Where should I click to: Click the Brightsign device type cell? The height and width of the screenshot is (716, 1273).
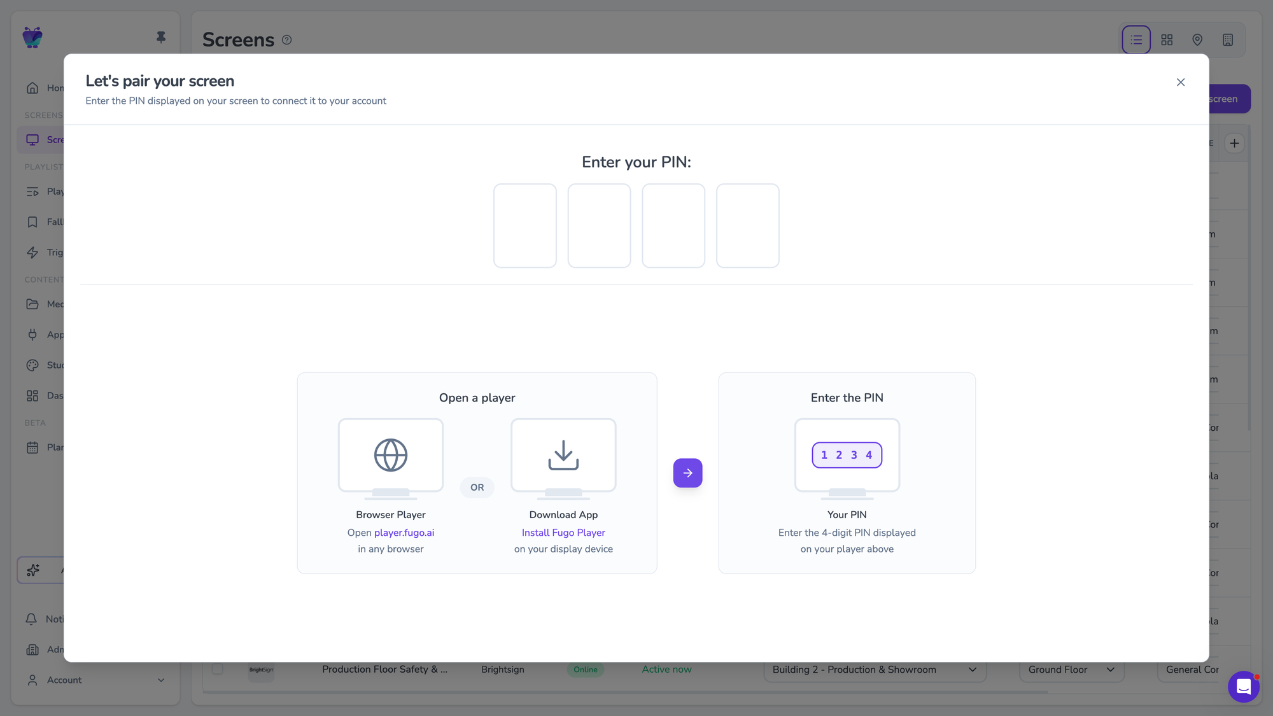[503, 670]
